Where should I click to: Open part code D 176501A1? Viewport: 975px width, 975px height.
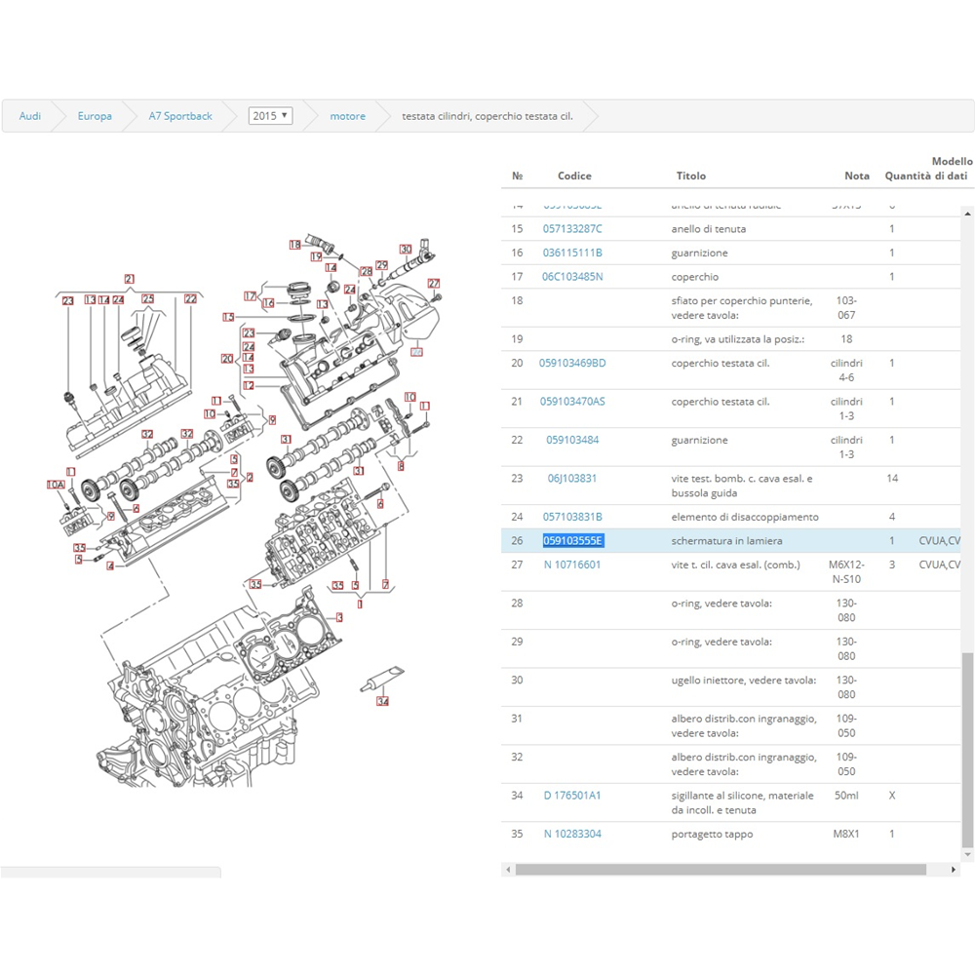pyautogui.click(x=572, y=796)
